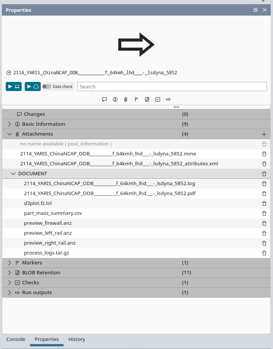Switch to the Properties tab

(47, 339)
